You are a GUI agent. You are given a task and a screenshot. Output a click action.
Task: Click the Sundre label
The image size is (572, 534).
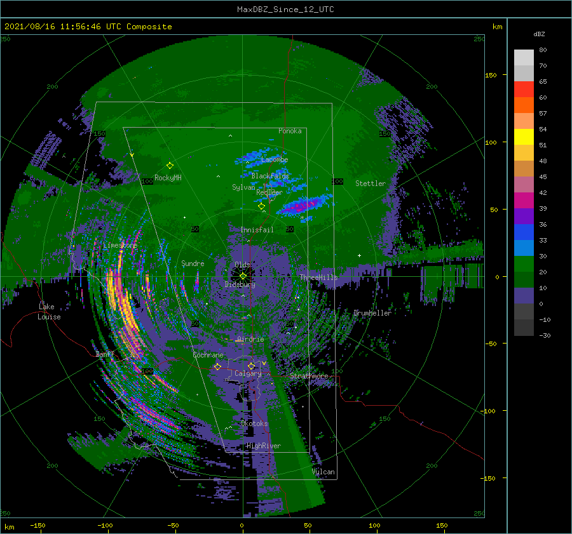point(193,263)
